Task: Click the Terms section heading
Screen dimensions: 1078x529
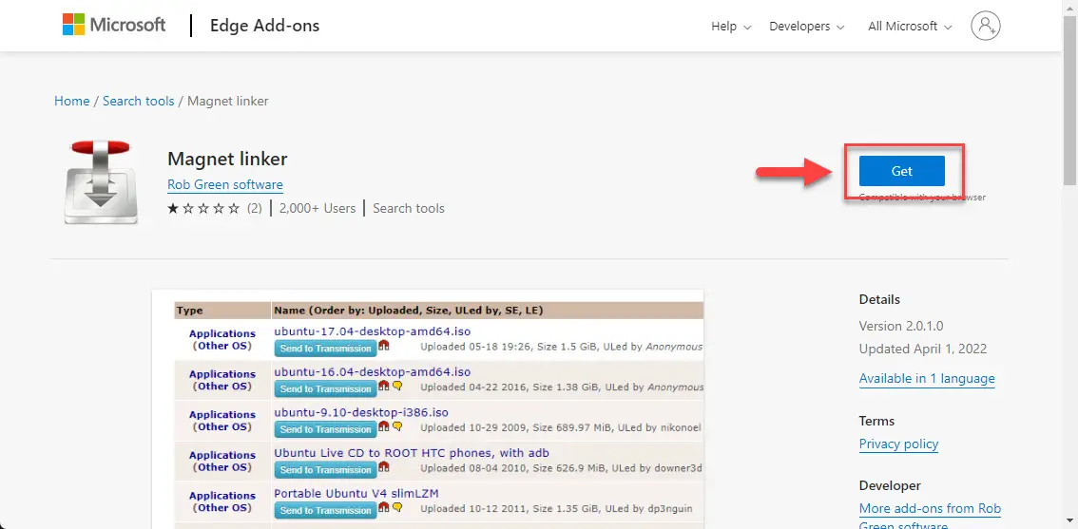Action: [876, 421]
